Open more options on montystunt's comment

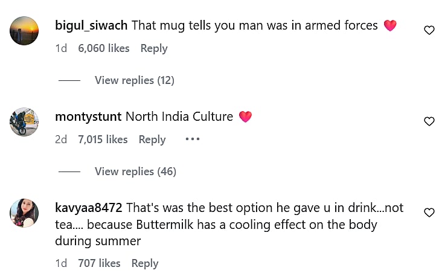coord(192,139)
